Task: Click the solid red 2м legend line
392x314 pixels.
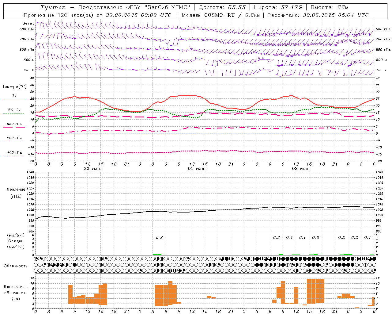Action: 14,99
